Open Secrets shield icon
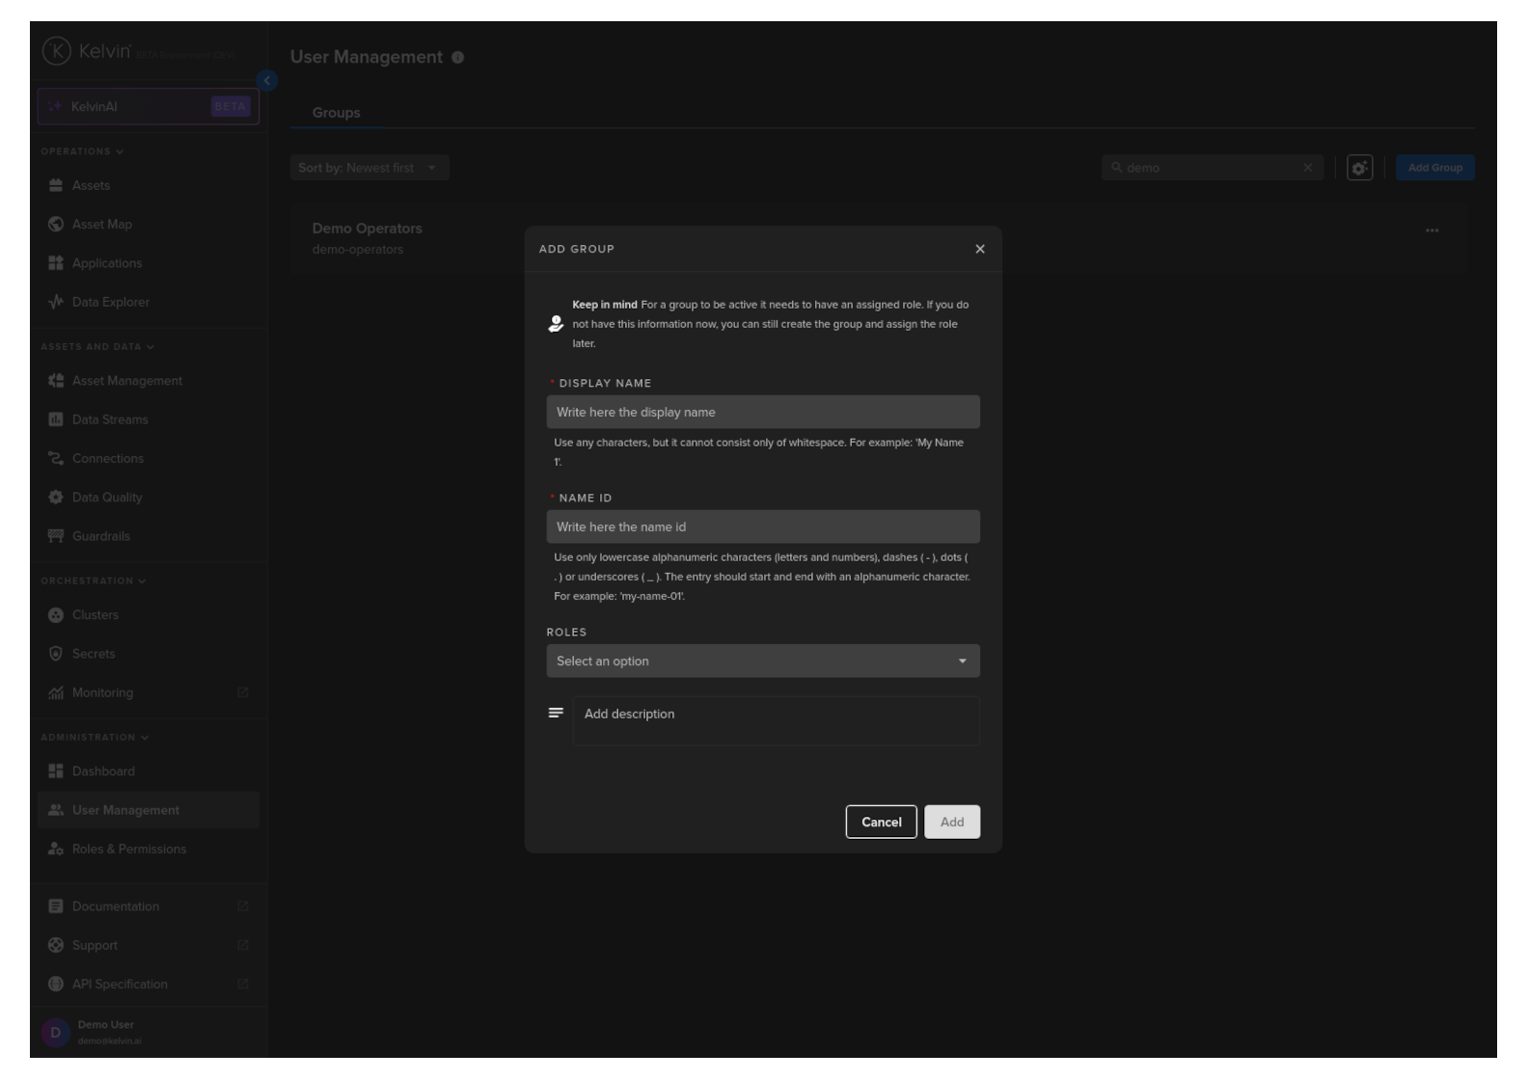This screenshot has height=1080, width=1528. [x=56, y=654]
